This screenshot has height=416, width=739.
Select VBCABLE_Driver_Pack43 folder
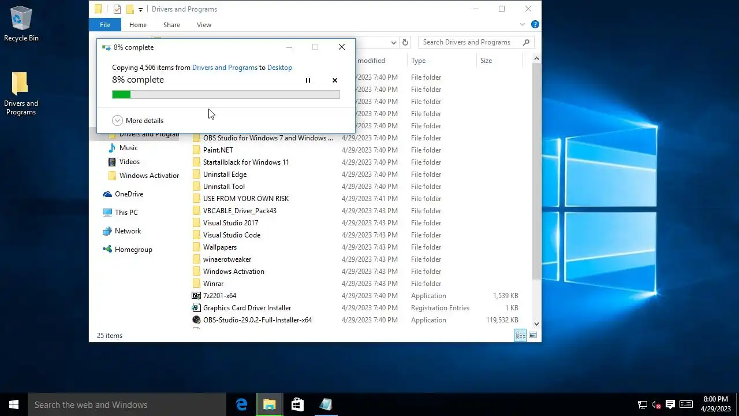[x=234, y=211]
